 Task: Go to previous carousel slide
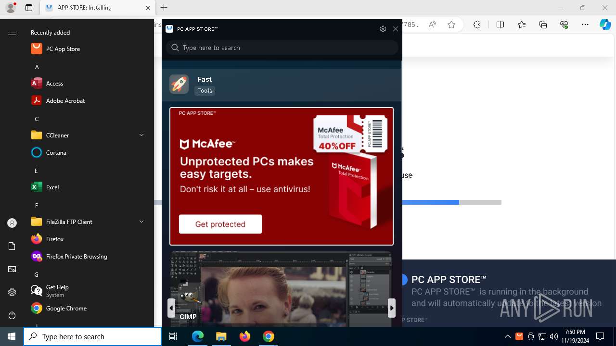point(171,308)
